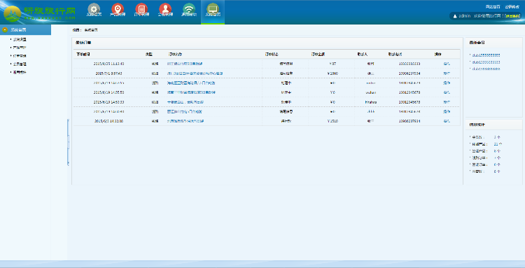Viewport: 525px width, 268px height.
Task: Open order name link for 2015/6/19 14:55:50 row
Action: [x=191, y=92]
